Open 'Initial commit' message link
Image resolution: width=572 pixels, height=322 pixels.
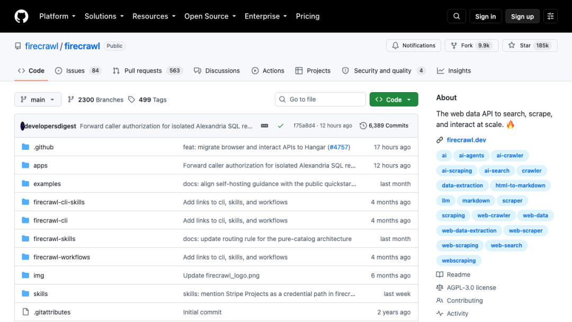pos(202,312)
